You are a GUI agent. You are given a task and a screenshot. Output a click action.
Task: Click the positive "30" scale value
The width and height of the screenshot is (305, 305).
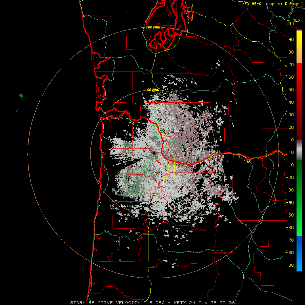[291, 115]
